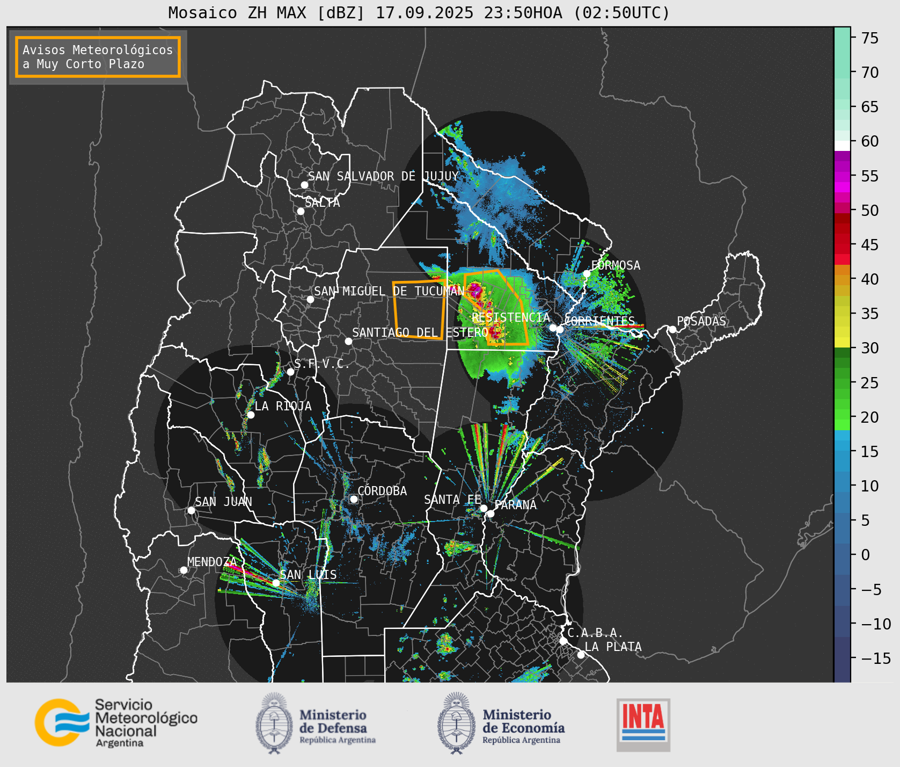This screenshot has height=767, width=900.
Task: Click the SANTIAGO DEL ESTERO label text
Action: (420, 332)
